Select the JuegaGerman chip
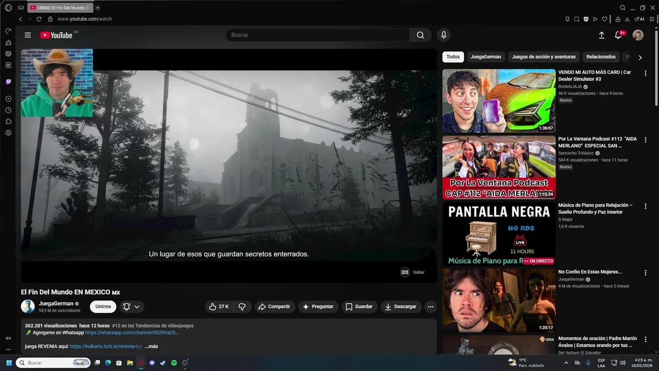The image size is (659, 371). 485,57
